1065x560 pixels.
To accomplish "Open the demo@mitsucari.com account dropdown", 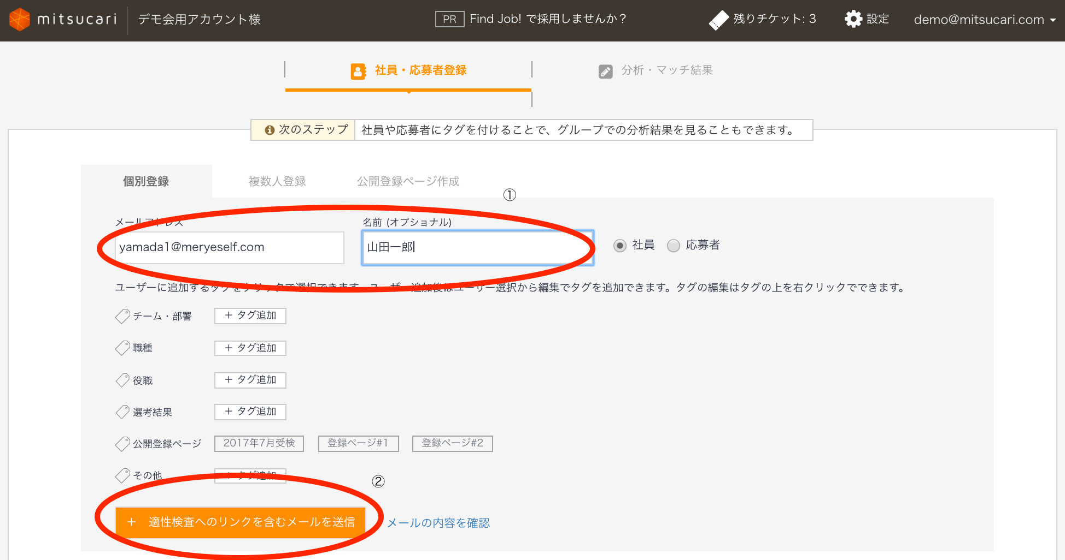I will tap(985, 20).
